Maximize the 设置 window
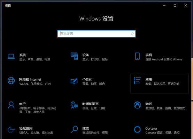Viewport: 193px width, 139px height. click(x=175, y=6)
